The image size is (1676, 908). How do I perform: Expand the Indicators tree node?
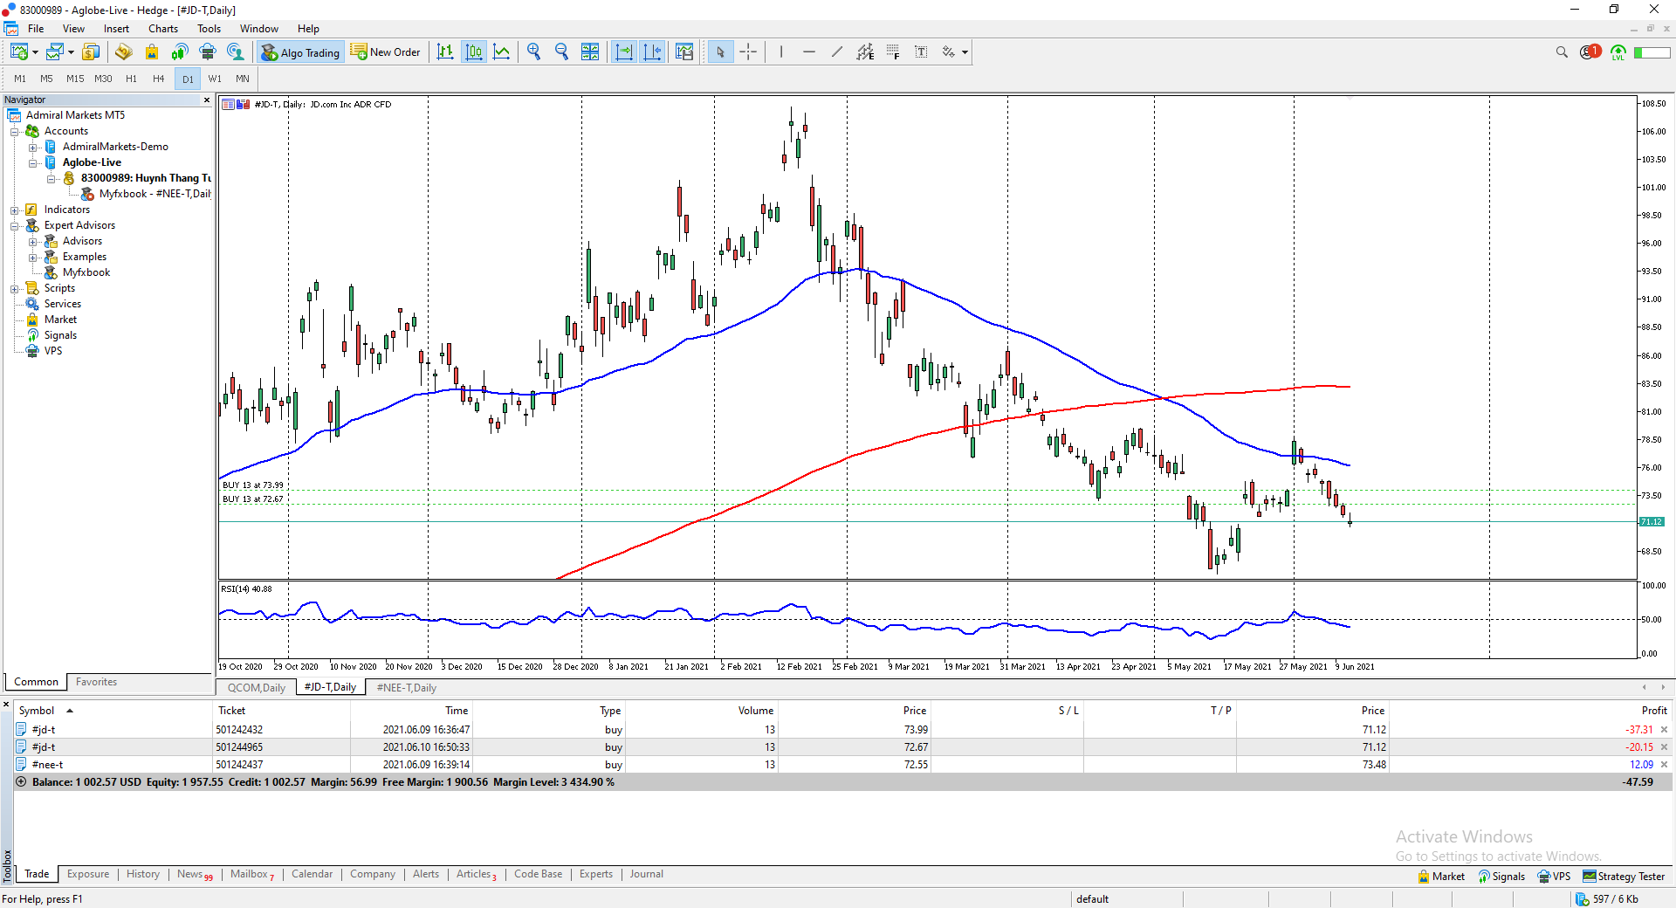coord(15,210)
